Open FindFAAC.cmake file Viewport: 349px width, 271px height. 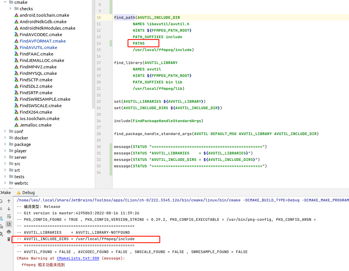coord(36,54)
